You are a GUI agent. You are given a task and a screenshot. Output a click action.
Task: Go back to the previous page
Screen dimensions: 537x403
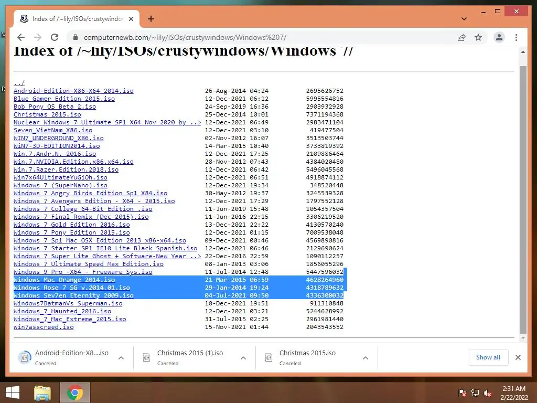click(21, 37)
